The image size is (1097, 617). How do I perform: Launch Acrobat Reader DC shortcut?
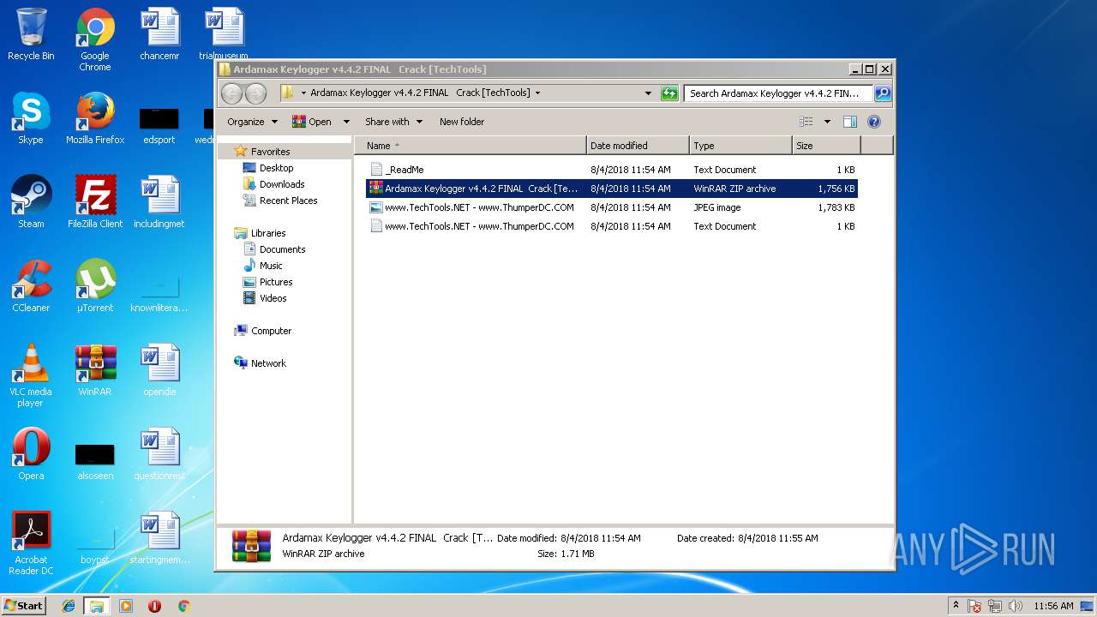pos(31,543)
